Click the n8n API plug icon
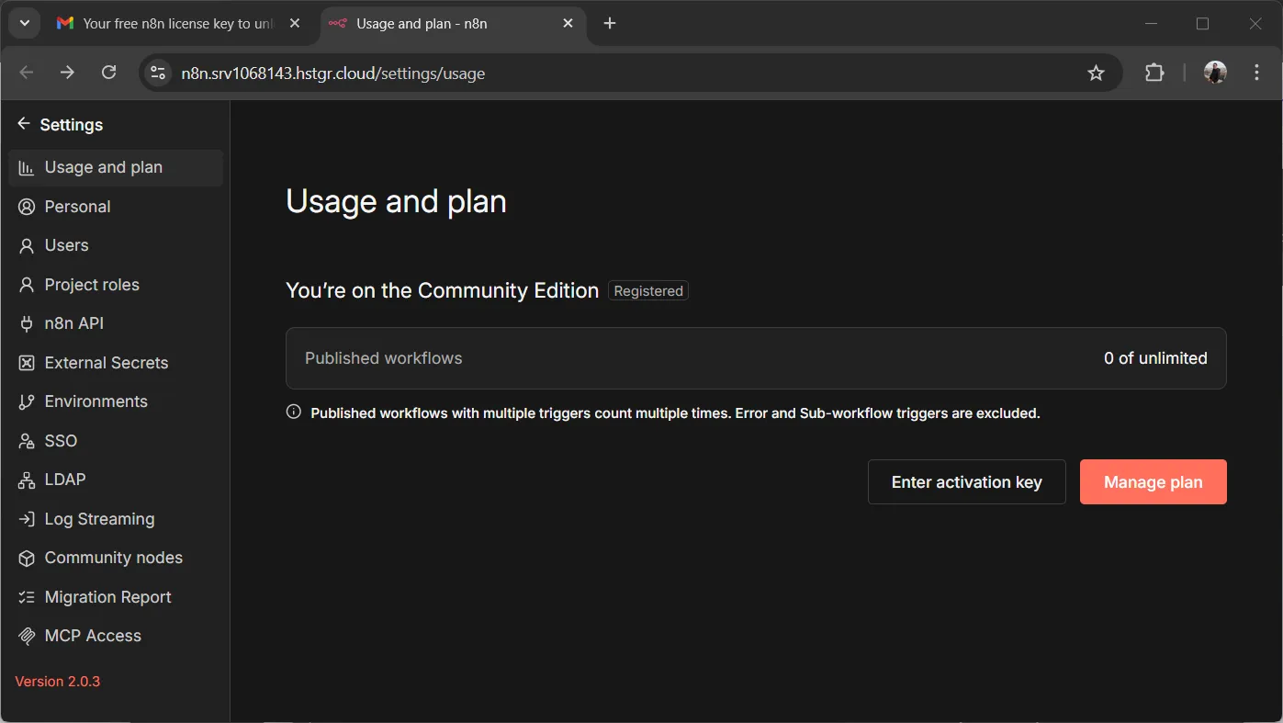 click(x=27, y=323)
